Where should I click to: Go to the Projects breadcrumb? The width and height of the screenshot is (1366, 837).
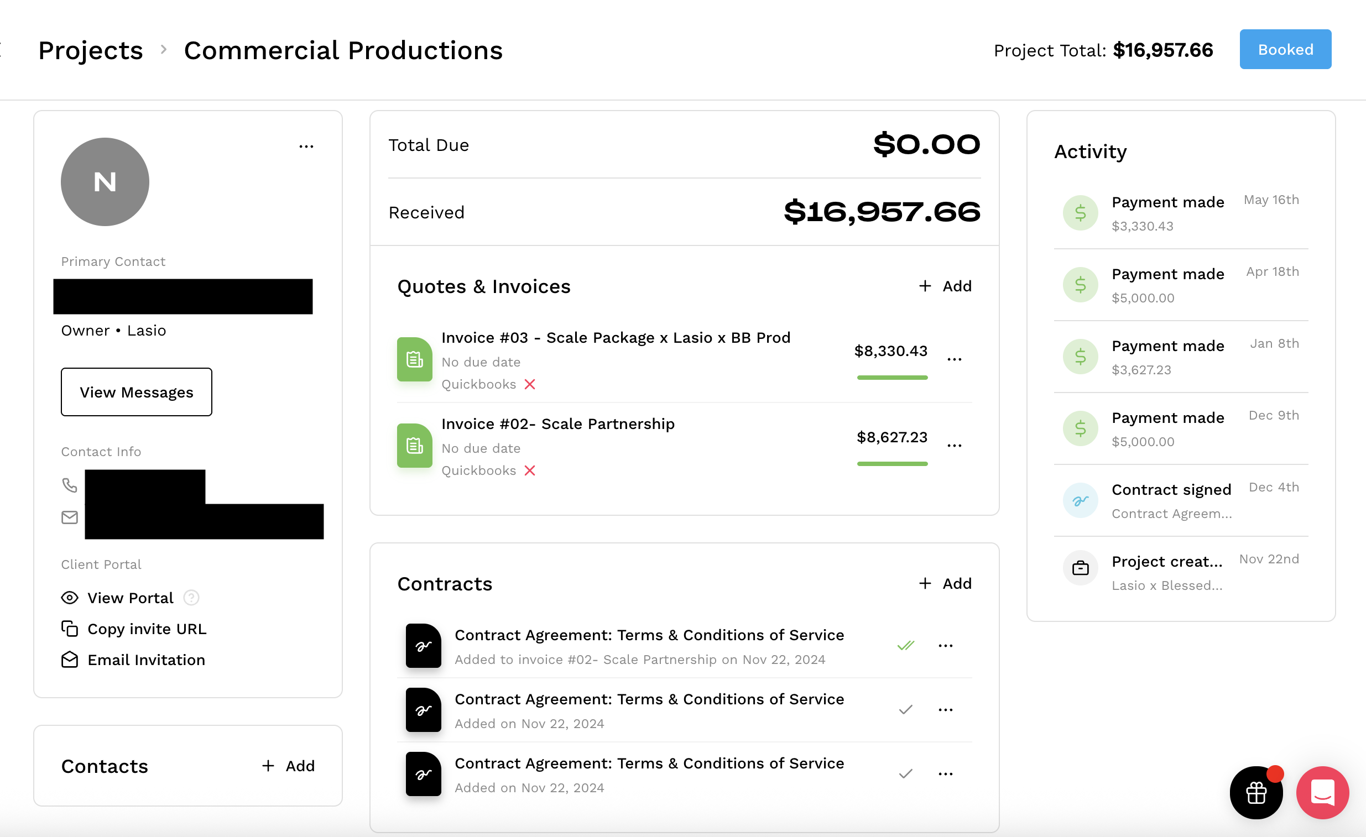point(90,50)
